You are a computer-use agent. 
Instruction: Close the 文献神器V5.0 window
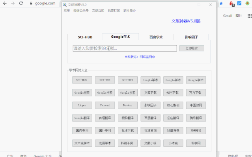click(210, 5)
